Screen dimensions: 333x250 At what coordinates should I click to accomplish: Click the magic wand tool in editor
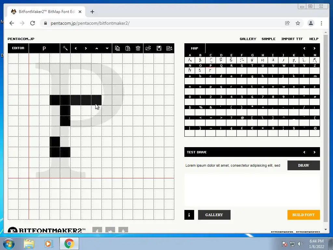(x=65, y=48)
